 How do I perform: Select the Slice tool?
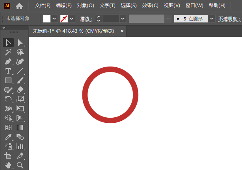click(20, 156)
